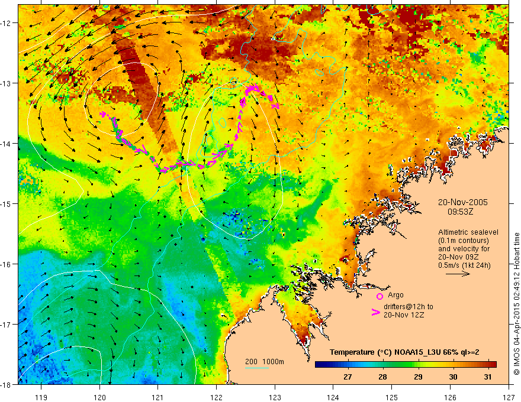Click the cyan 200 1000m depth contour line sample
The image size is (521, 402).
click(x=257, y=368)
